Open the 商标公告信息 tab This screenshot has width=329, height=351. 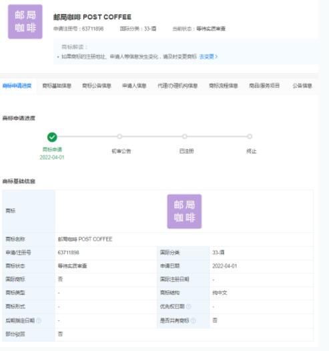click(97, 85)
